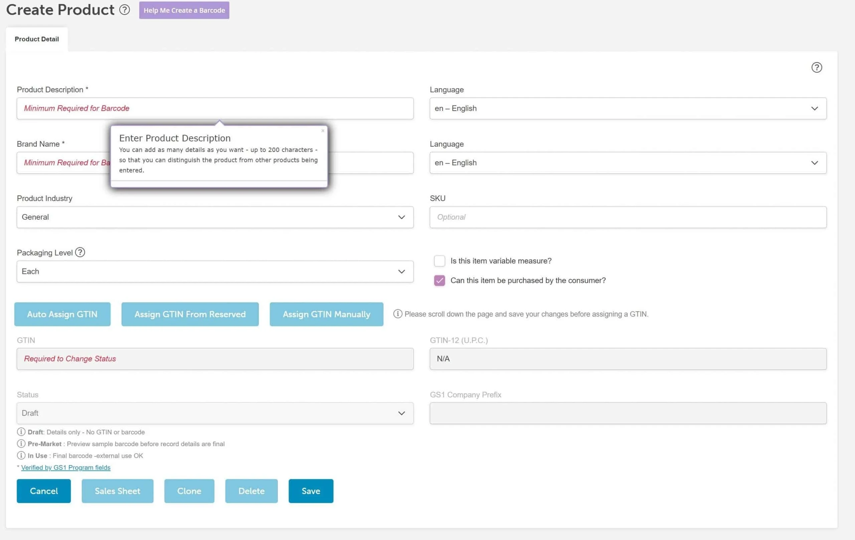
Task: Save the product record
Action: [x=310, y=491]
